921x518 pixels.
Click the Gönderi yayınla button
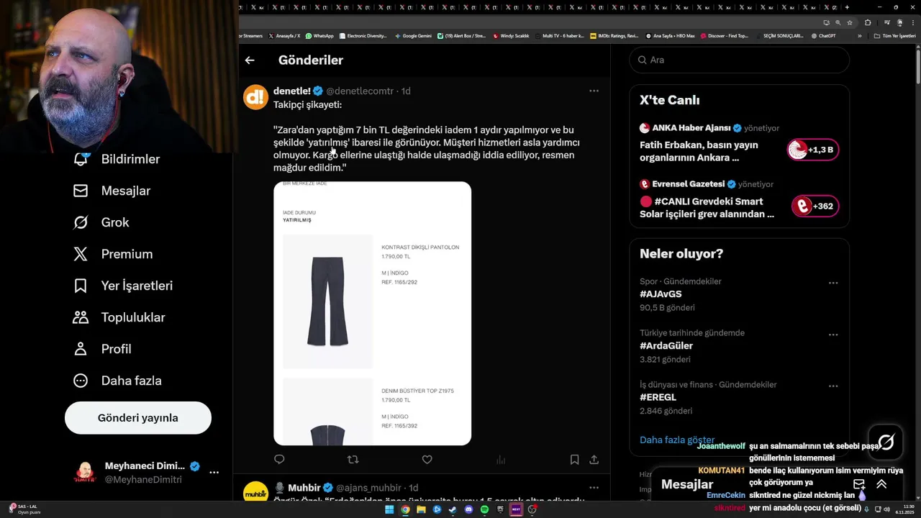pos(138,418)
